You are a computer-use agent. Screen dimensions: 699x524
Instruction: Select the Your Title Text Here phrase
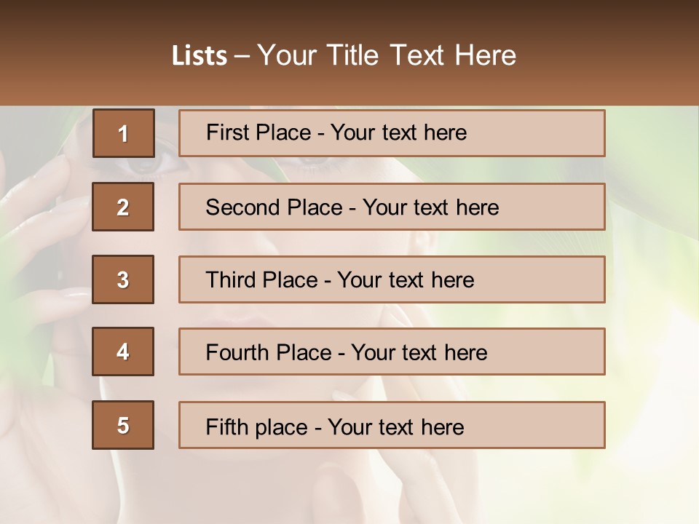coord(387,55)
